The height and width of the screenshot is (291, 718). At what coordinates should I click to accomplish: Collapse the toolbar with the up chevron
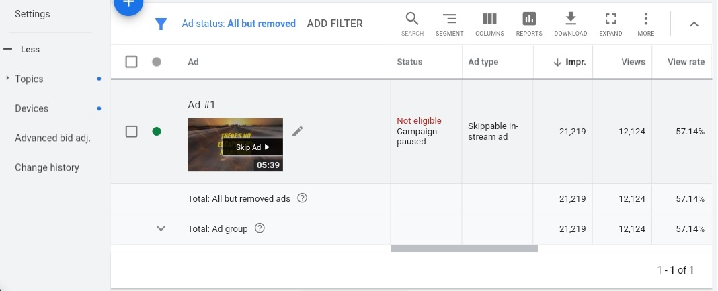[x=694, y=24]
